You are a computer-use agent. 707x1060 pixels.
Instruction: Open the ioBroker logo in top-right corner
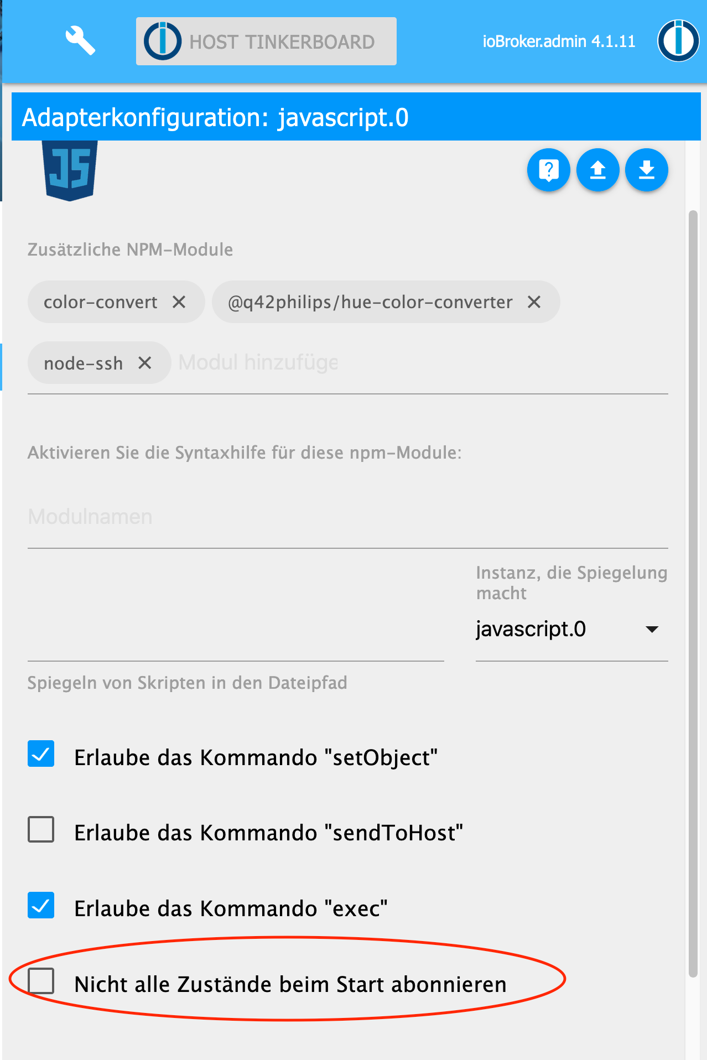tap(678, 41)
